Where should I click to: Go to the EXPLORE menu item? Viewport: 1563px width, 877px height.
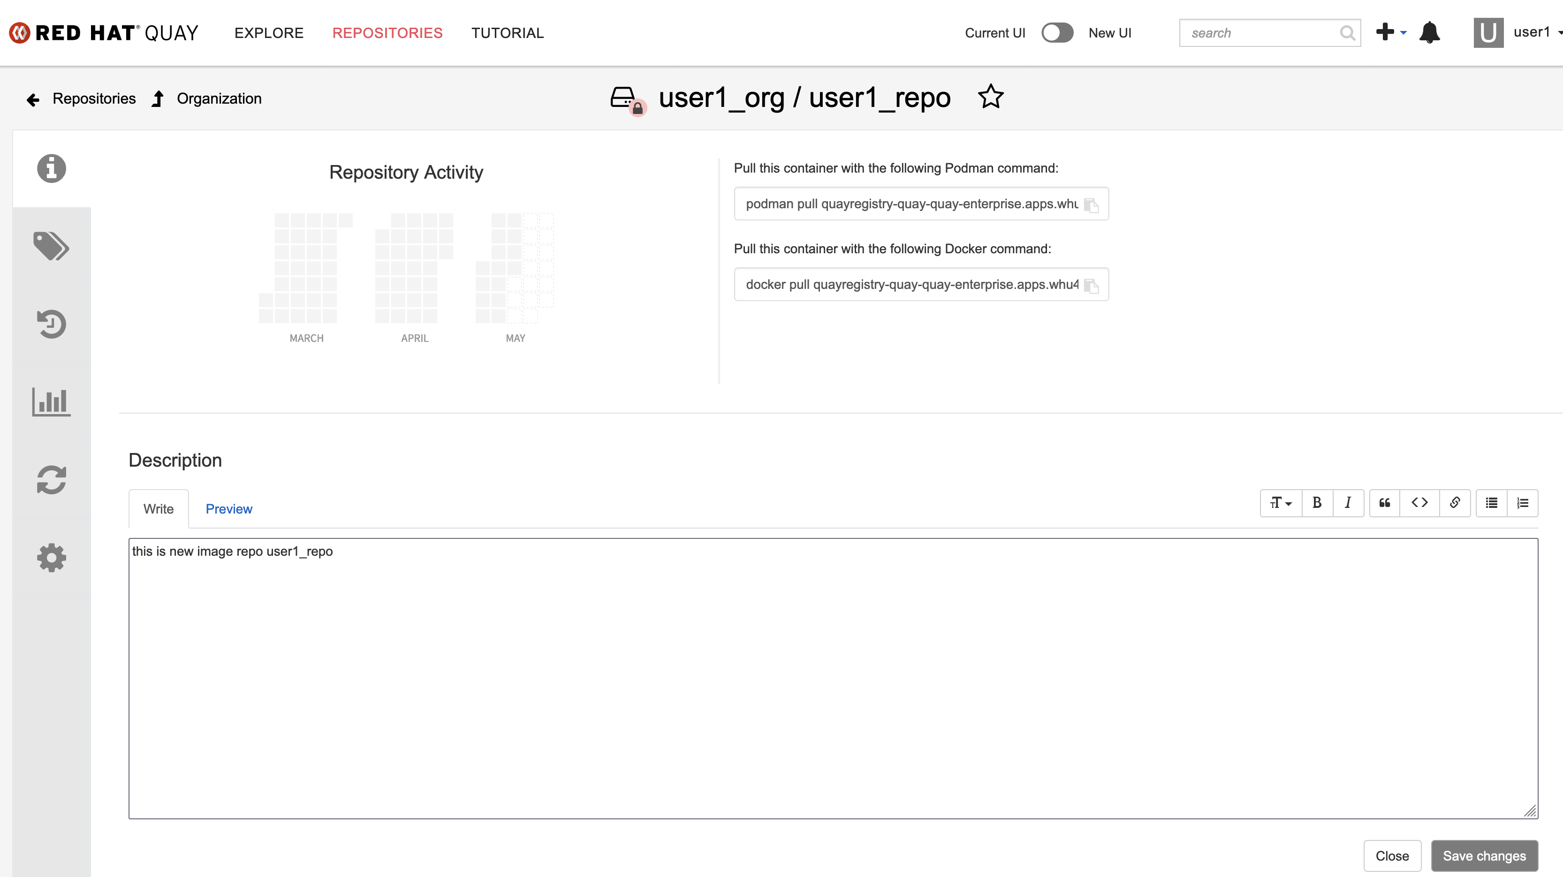[269, 33]
